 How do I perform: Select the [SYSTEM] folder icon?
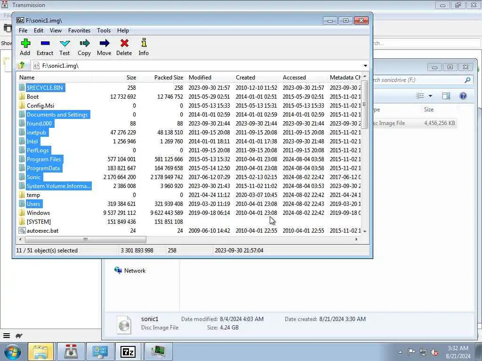click(22, 222)
